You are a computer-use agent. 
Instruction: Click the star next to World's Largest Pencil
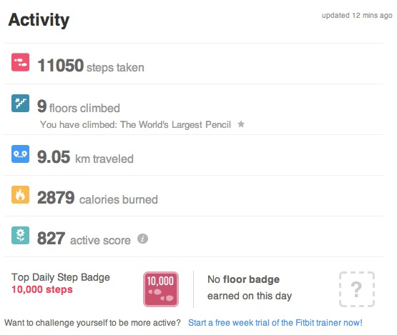click(241, 124)
